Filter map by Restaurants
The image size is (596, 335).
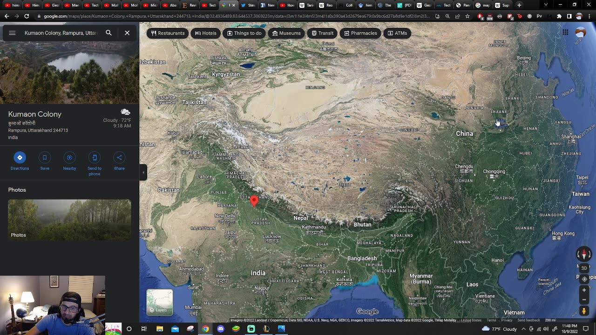pyautogui.click(x=168, y=33)
